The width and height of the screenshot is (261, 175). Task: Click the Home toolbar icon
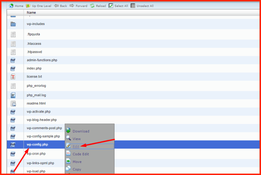point(11,6)
